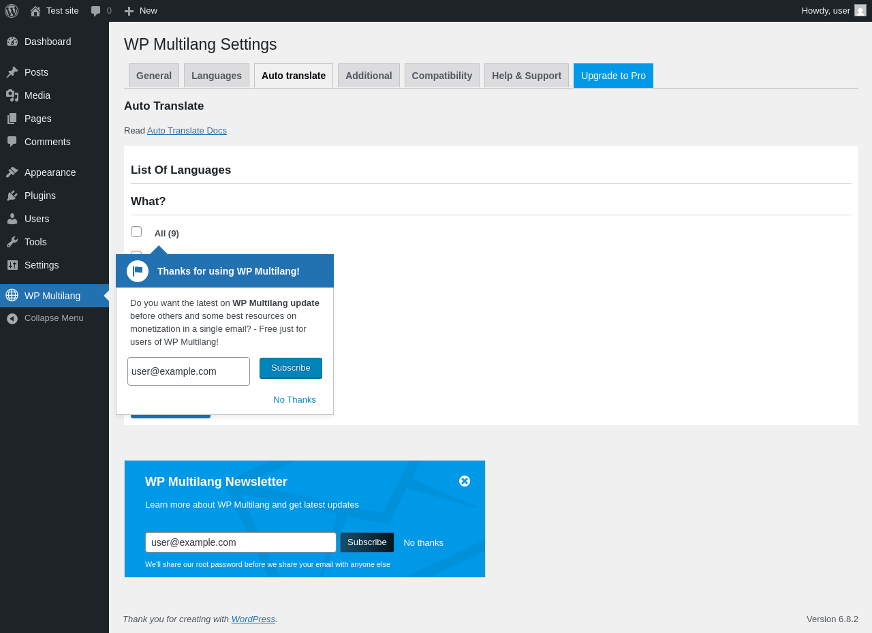Click the WP Multilang globe icon
872x633 pixels.
point(12,295)
